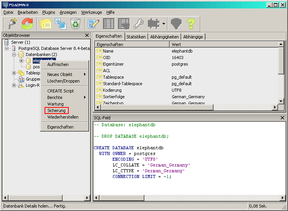Click Objektbrowser horizontal scroll right arrow

[x=87, y=198]
